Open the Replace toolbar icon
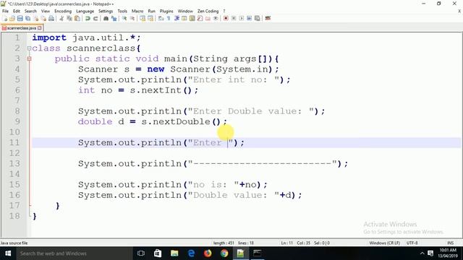Screen dimensions: 463x260 pyautogui.click(x=114, y=18)
